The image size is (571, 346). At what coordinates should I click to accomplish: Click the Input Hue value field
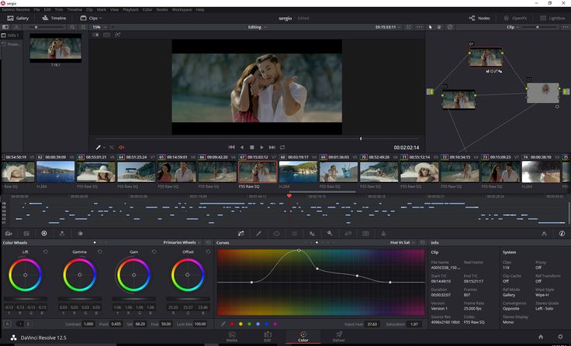coord(372,324)
